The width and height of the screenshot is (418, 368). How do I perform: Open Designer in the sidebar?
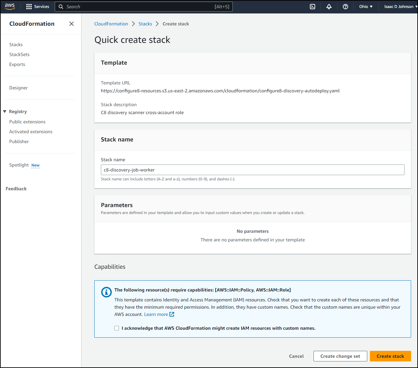[18, 88]
